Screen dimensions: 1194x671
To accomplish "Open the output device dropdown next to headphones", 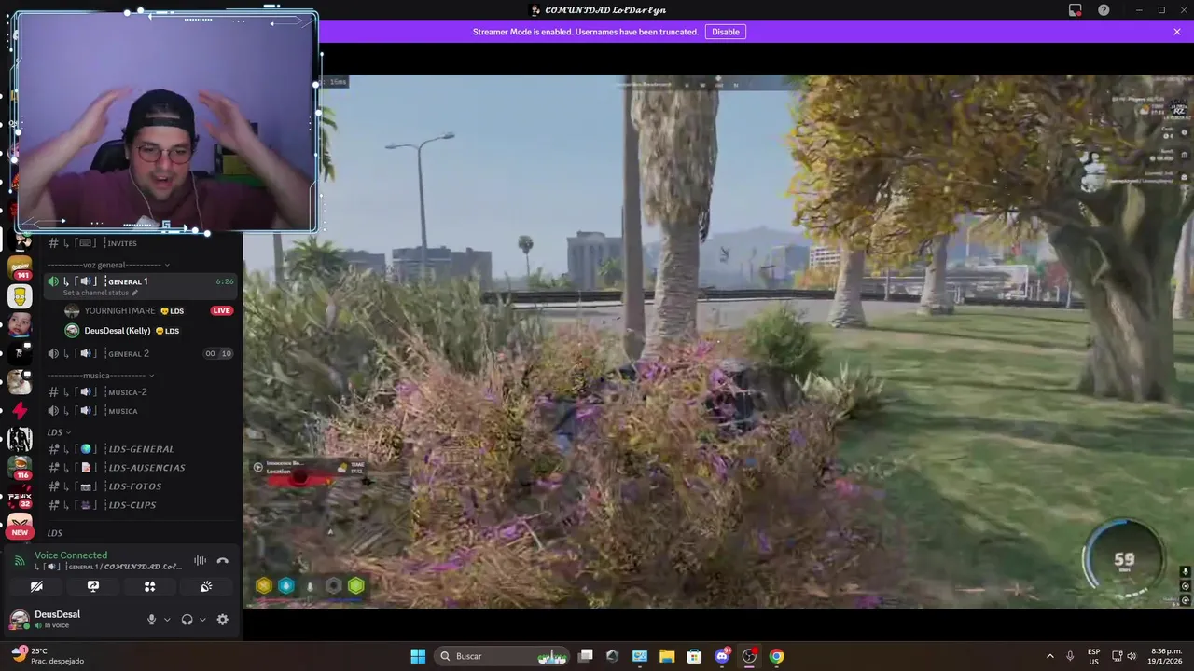I will click(202, 620).
